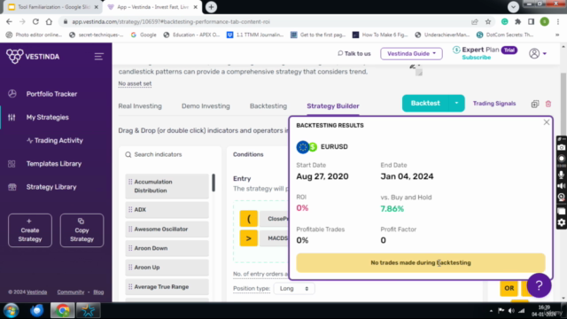Select the Awesome Oscillator indicator
The height and width of the screenshot is (319, 567).
167,229
